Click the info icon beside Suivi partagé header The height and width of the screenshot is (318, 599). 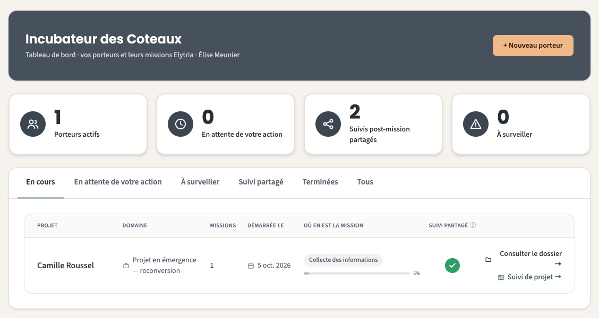[x=473, y=225]
